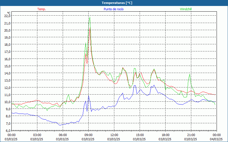Image resolution: width=228 pixels, height=142 pixels.
Task: Click the 10,0 value on temperature axis
Action: pos(7,102)
